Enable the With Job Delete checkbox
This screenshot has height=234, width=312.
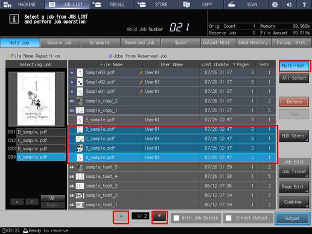coord(176,218)
